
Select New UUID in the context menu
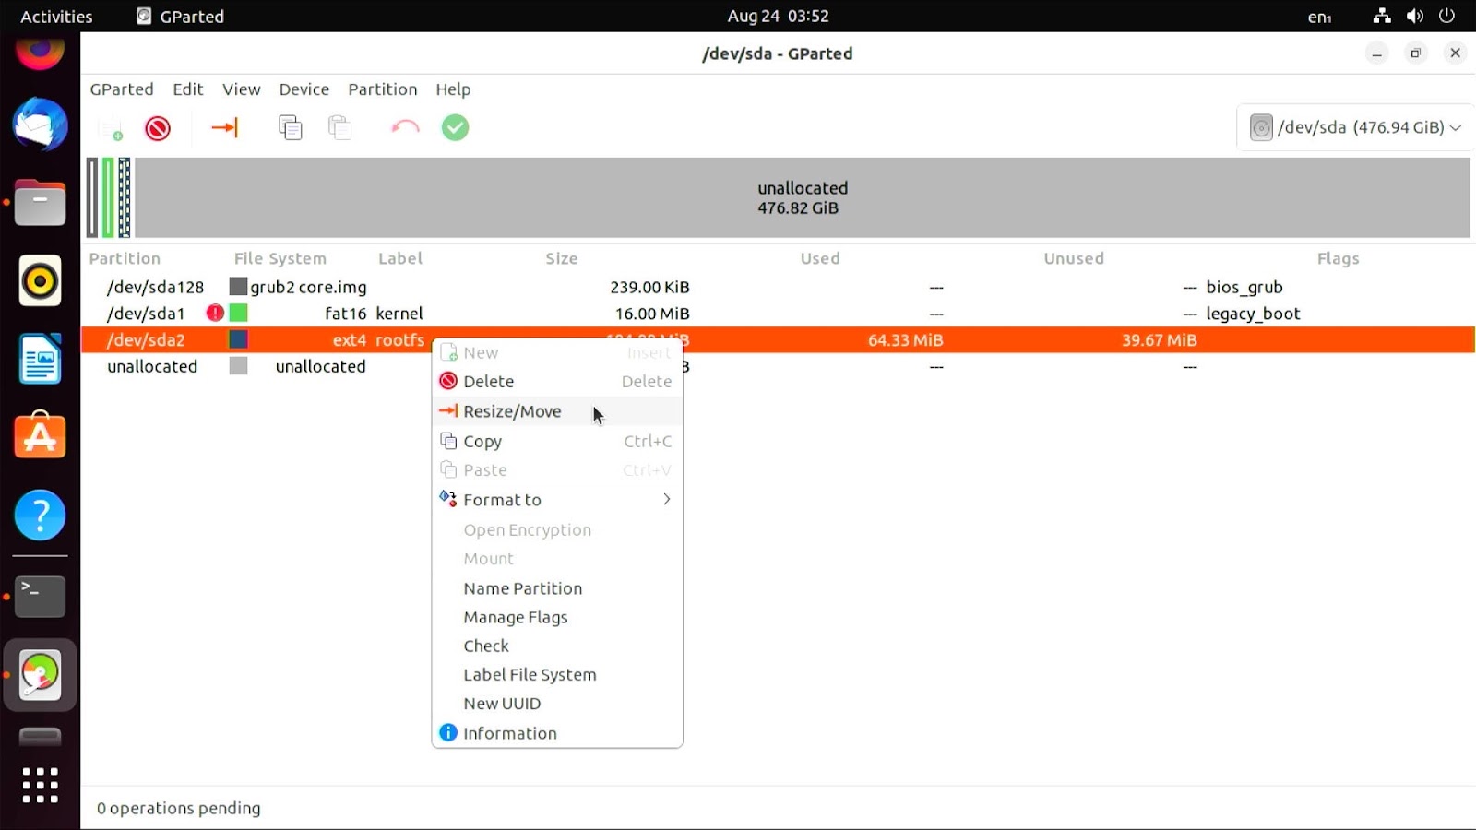click(x=557, y=704)
